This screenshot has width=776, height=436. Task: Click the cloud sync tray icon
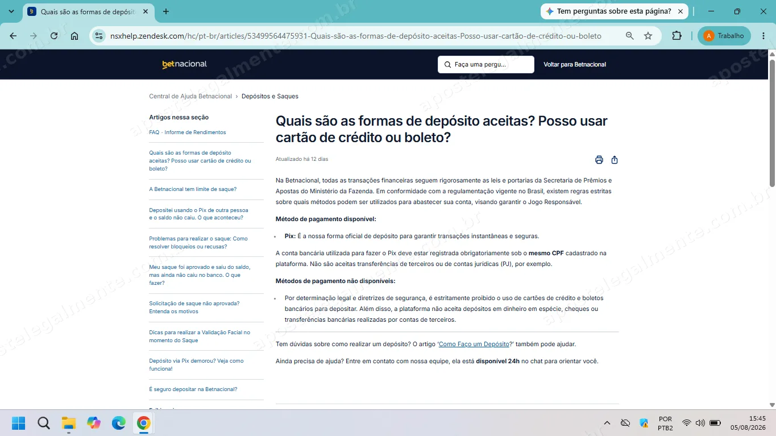625,423
